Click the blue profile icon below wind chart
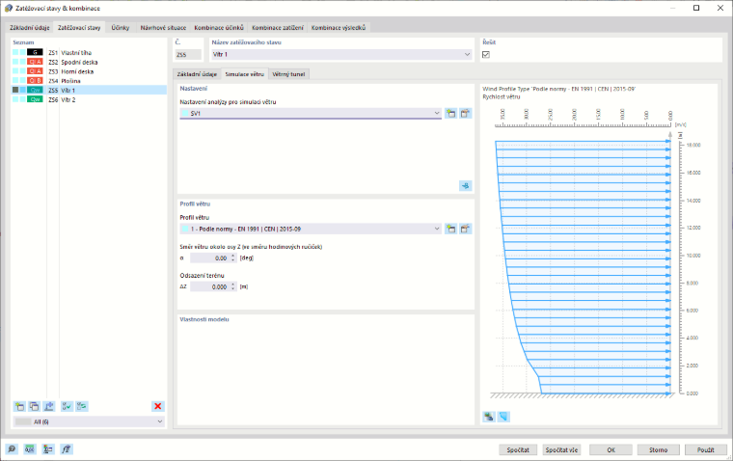The image size is (733, 461). coord(503,416)
